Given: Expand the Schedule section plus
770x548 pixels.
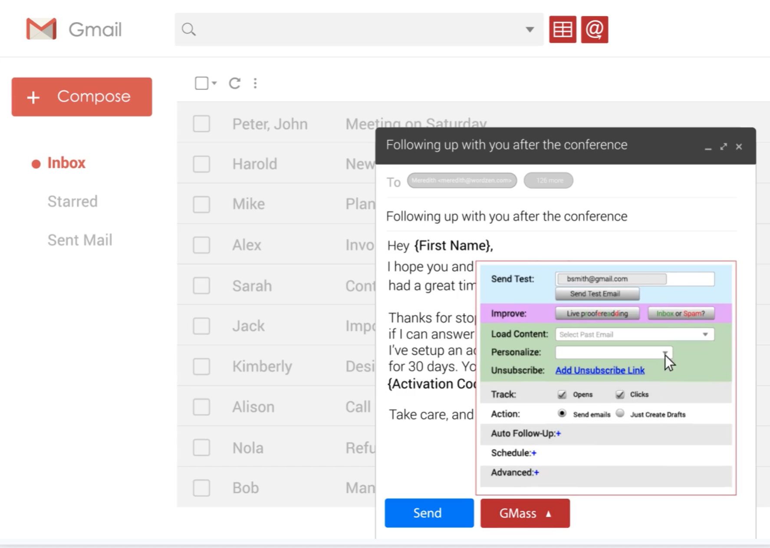Looking at the screenshot, I should click(x=534, y=453).
